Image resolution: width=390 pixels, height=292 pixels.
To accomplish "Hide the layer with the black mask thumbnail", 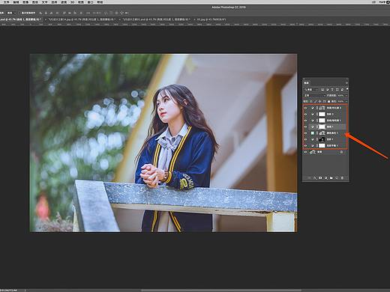I will (x=305, y=139).
